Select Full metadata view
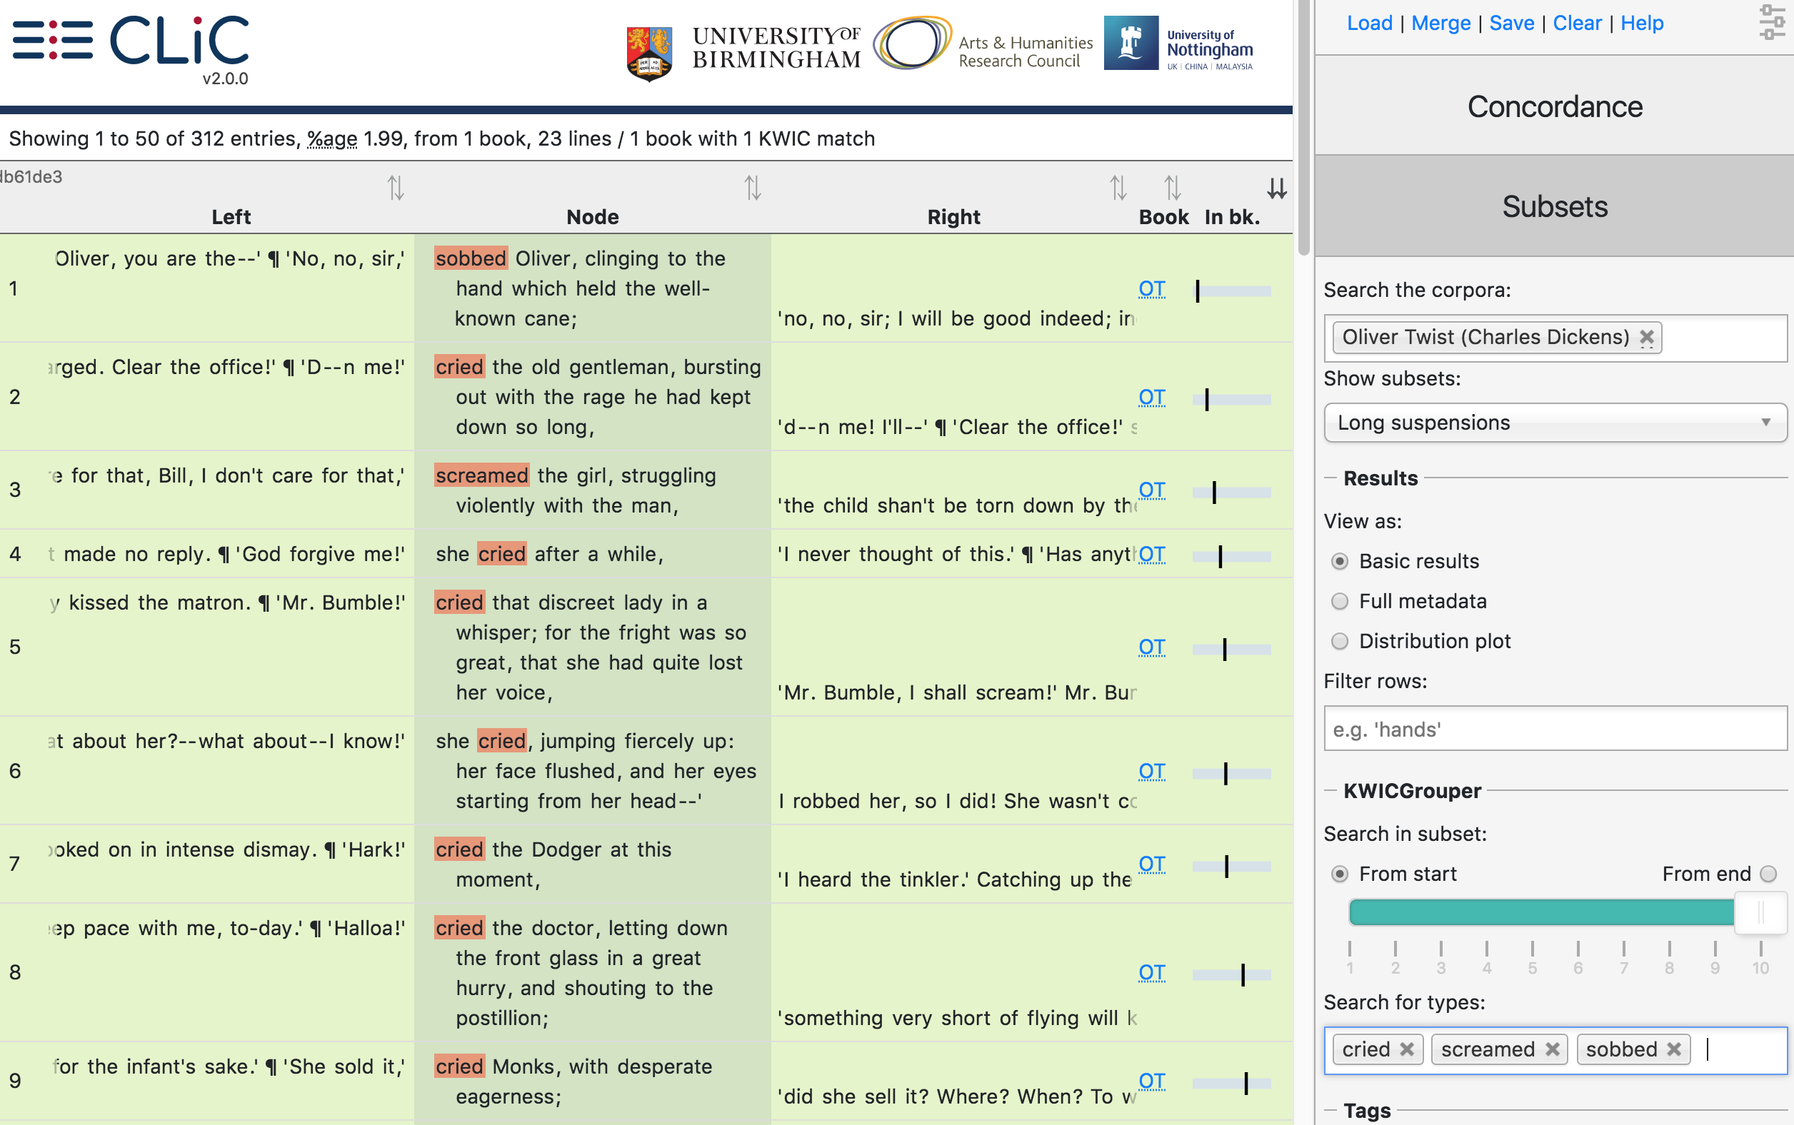The image size is (1794, 1125). (1340, 602)
